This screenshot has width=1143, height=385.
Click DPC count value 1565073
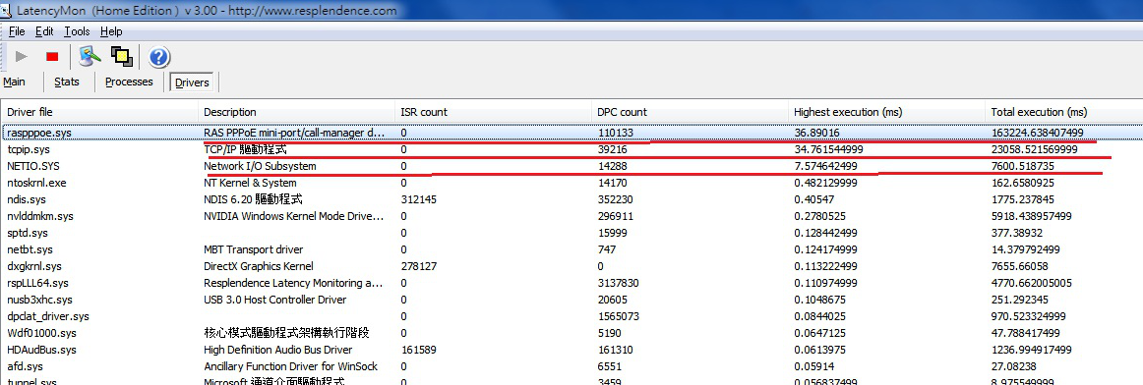[x=619, y=316]
